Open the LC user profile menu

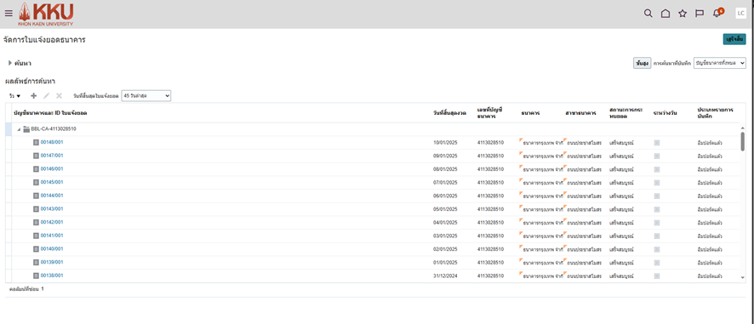[x=740, y=14]
